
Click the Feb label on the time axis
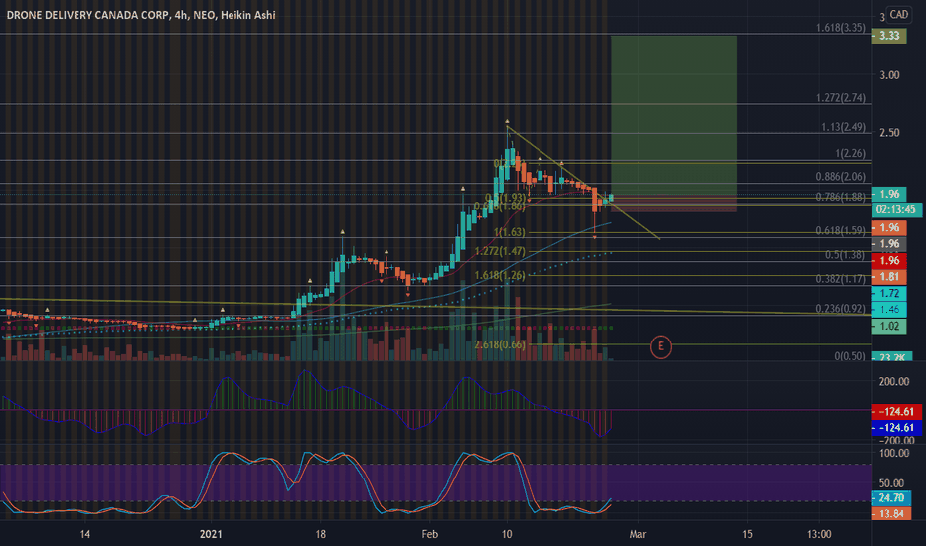430,534
